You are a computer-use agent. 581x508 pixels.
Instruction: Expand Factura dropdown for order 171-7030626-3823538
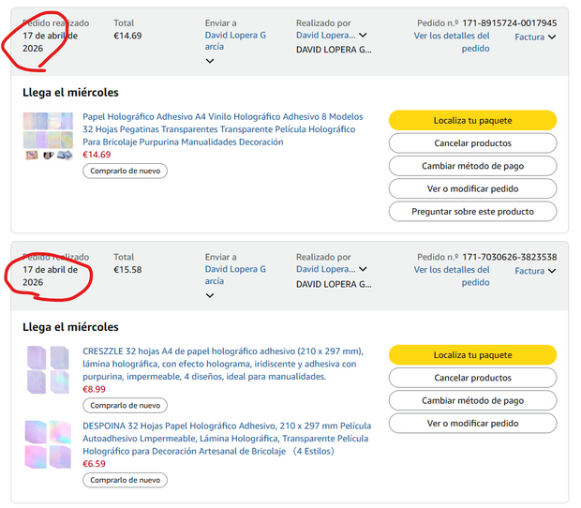[x=535, y=272]
